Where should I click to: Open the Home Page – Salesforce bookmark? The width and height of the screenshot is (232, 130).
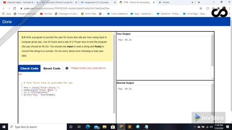[x=195, y=14]
